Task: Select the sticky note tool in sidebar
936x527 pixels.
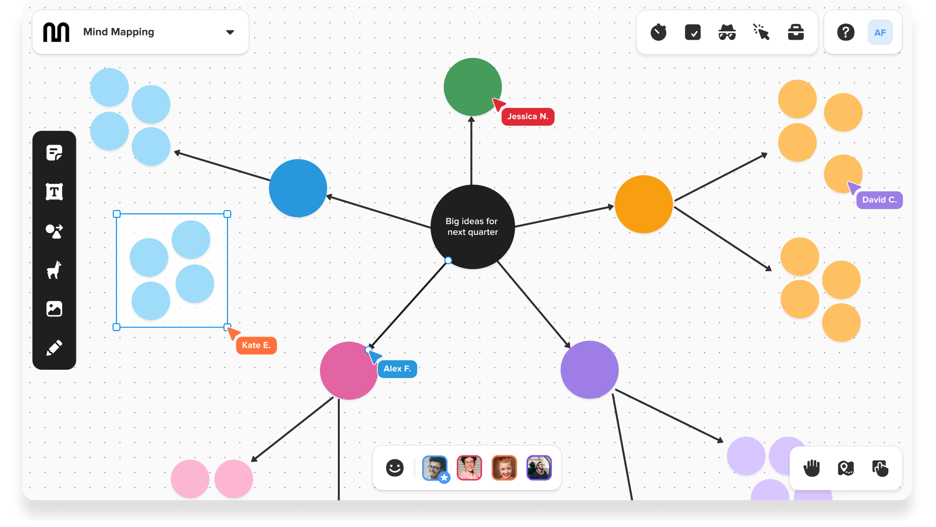Action: click(53, 152)
